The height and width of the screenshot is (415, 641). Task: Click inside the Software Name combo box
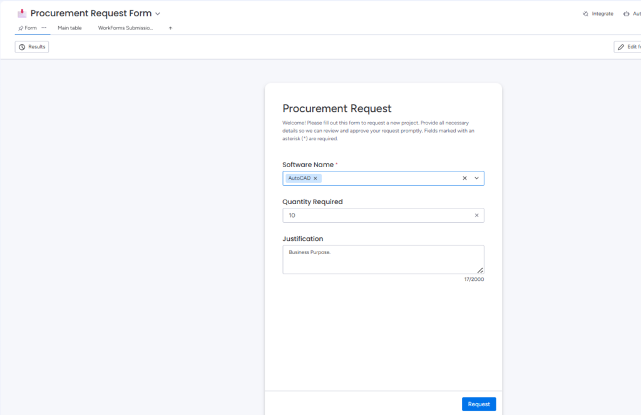click(388, 178)
